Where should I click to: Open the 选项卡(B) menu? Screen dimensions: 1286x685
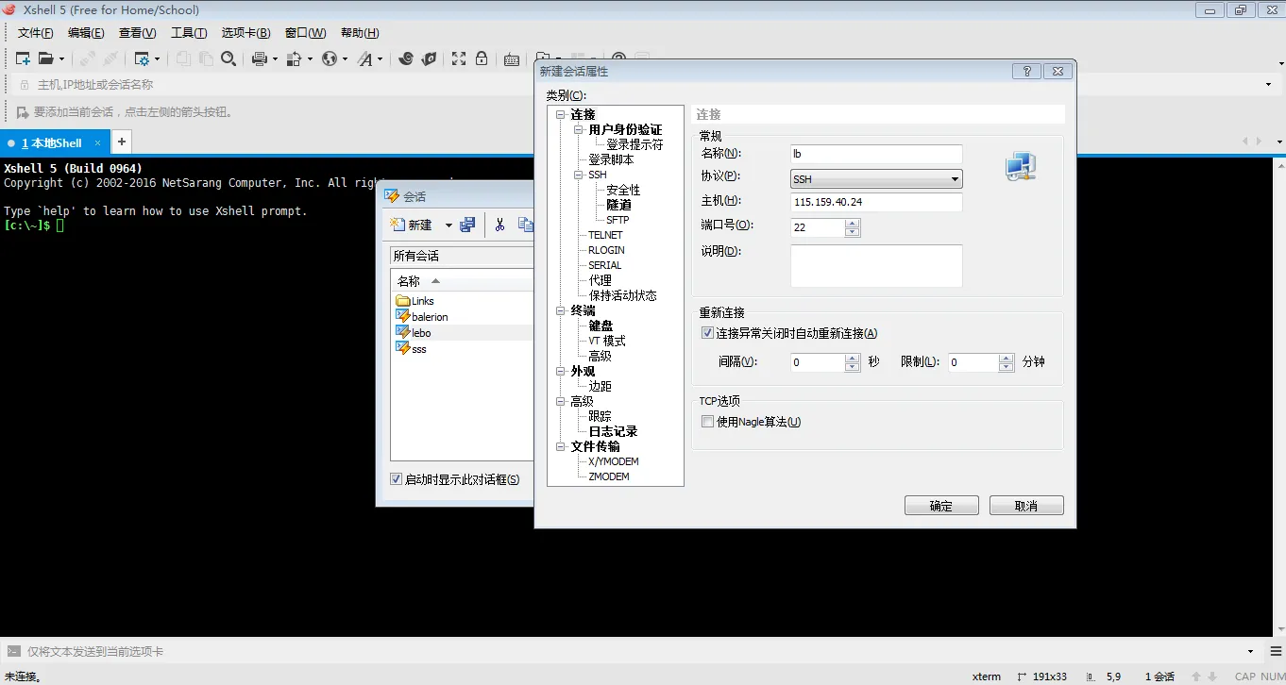click(245, 33)
